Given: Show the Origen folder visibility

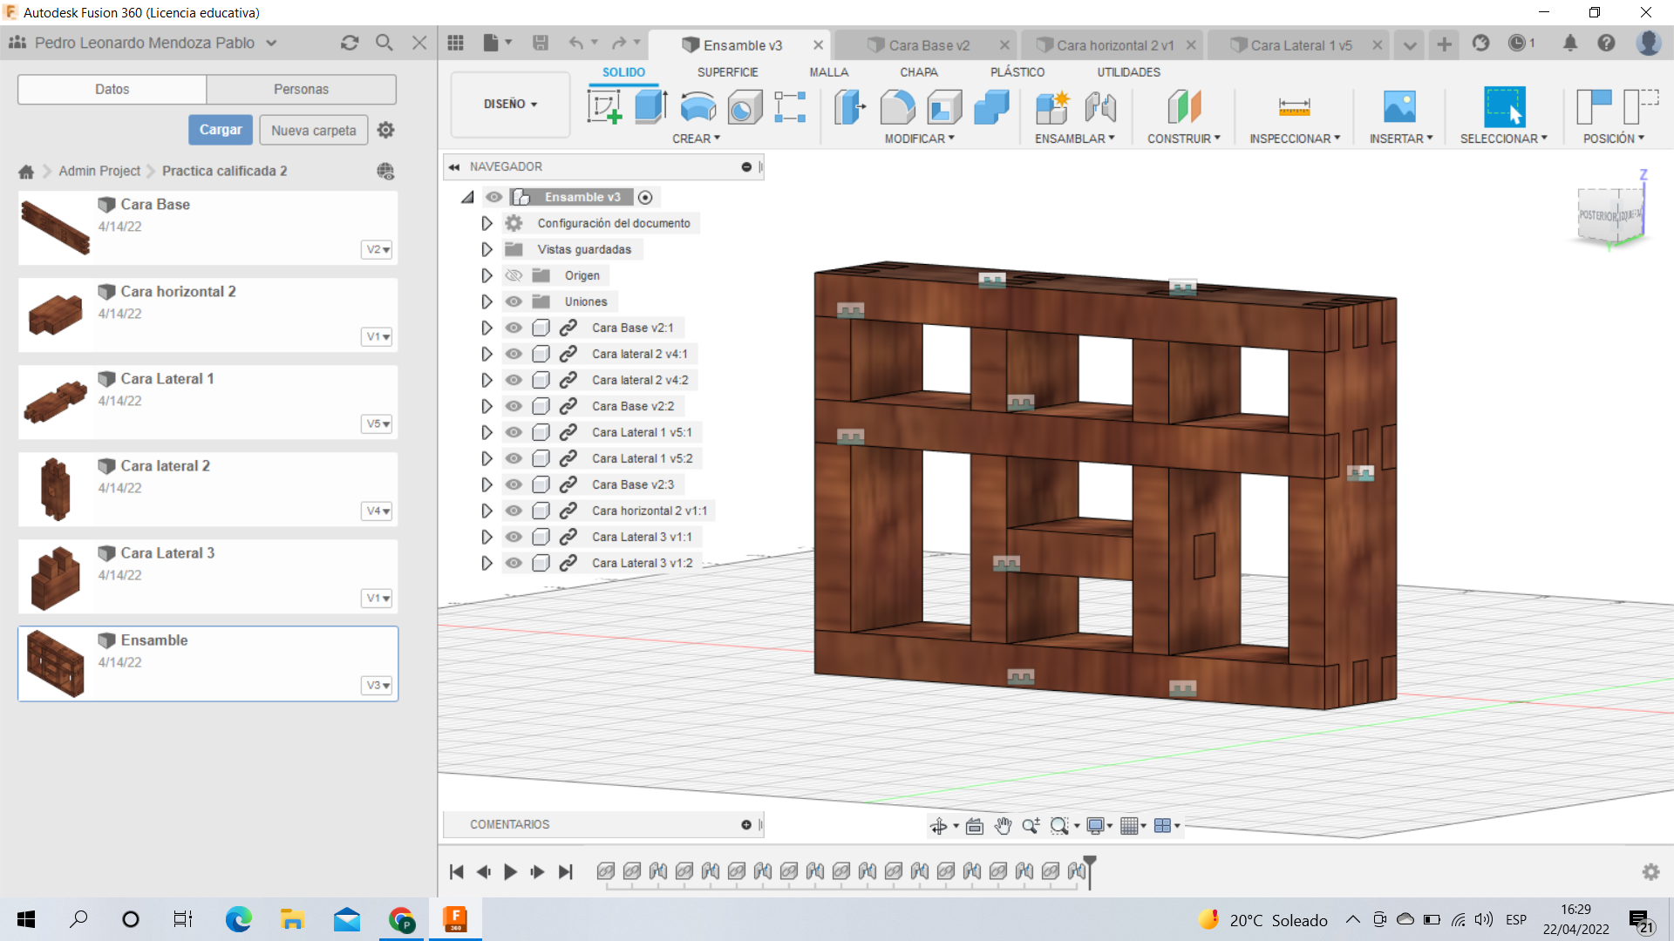Looking at the screenshot, I should click(x=514, y=275).
